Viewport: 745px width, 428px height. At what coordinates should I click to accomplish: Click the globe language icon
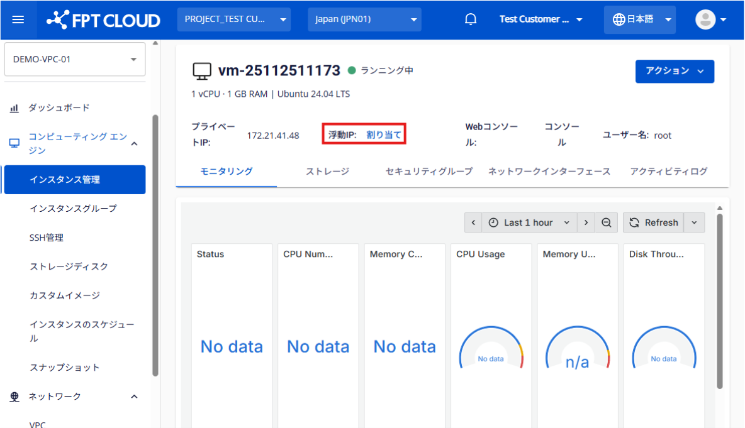pyautogui.click(x=619, y=19)
